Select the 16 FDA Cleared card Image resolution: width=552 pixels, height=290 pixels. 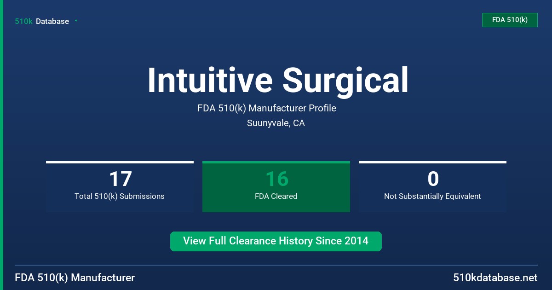276,186
